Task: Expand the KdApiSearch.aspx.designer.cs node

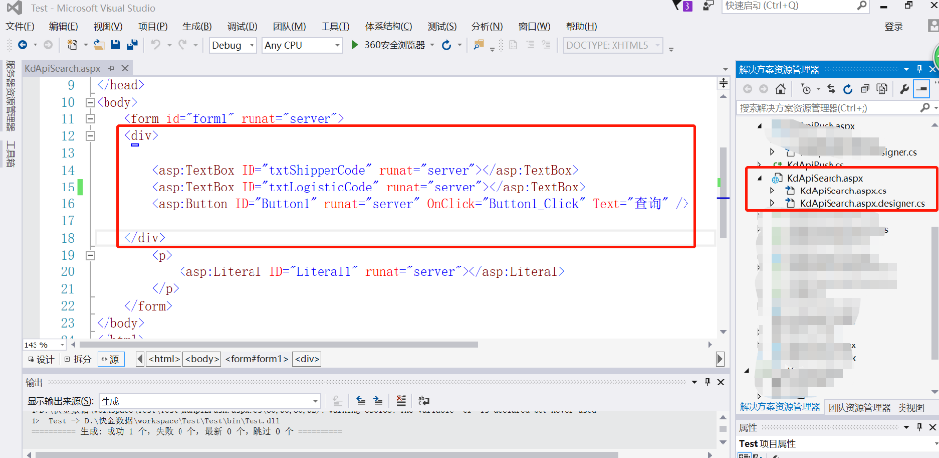Action: pos(772,203)
